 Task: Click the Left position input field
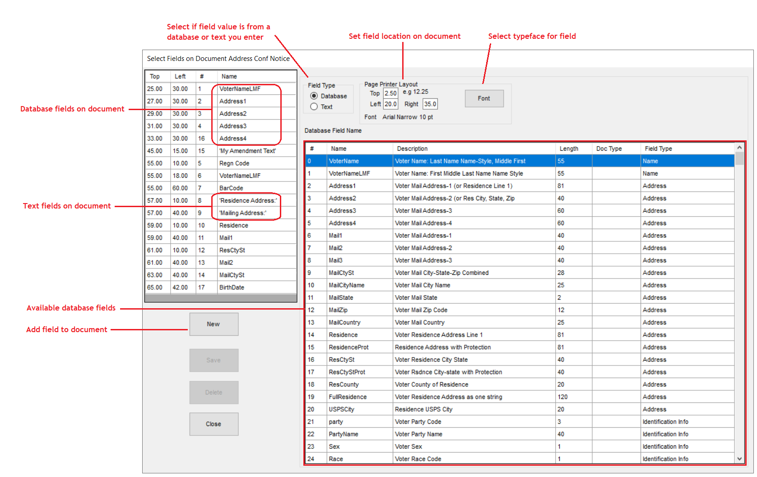click(x=390, y=104)
